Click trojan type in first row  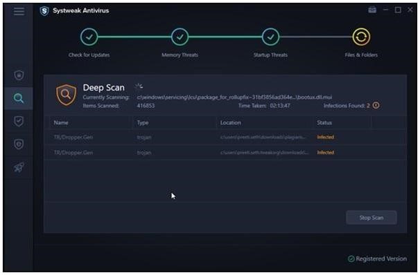pos(144,137)
